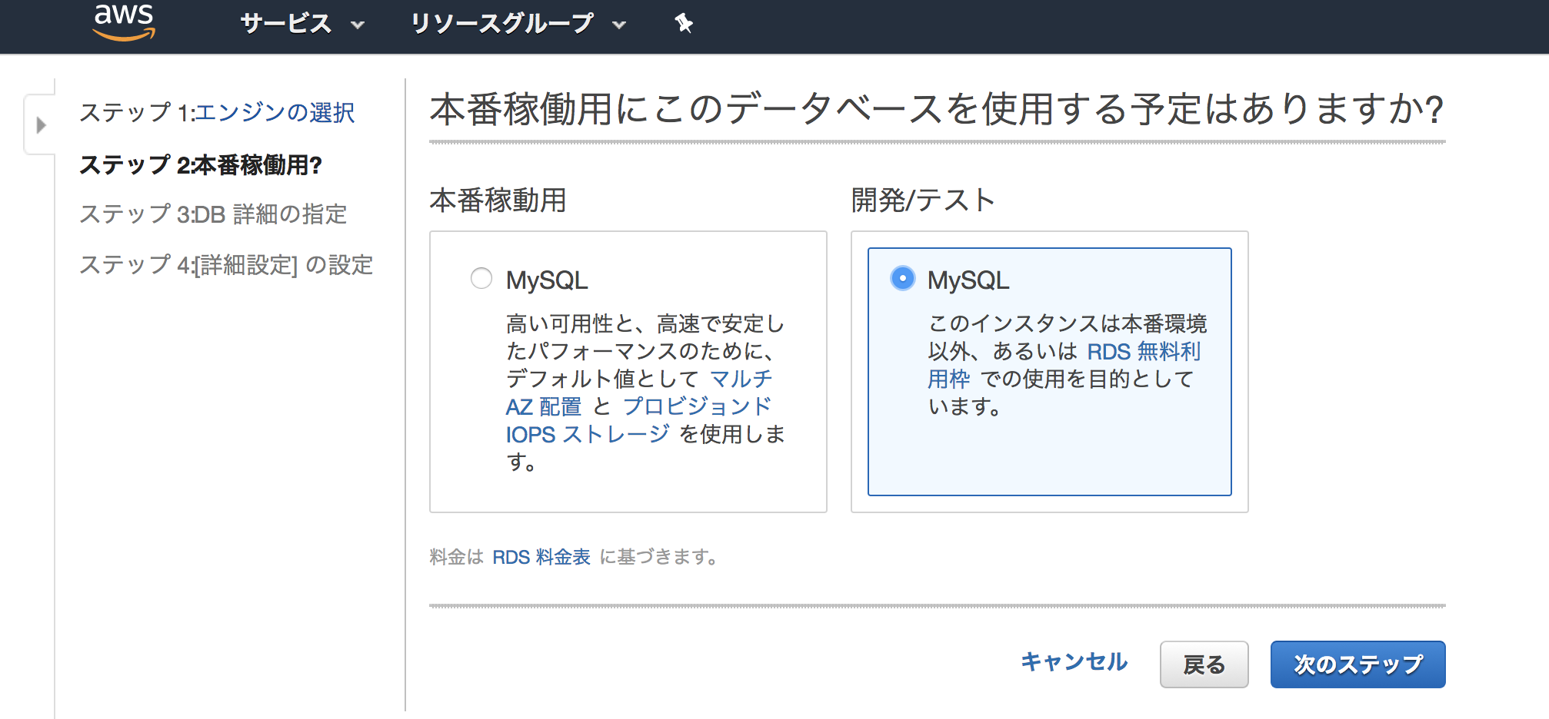The image size is (1549, 719).
Task: Go to ステップ 1 エンジンの選択 link
Action: point(275,113)
